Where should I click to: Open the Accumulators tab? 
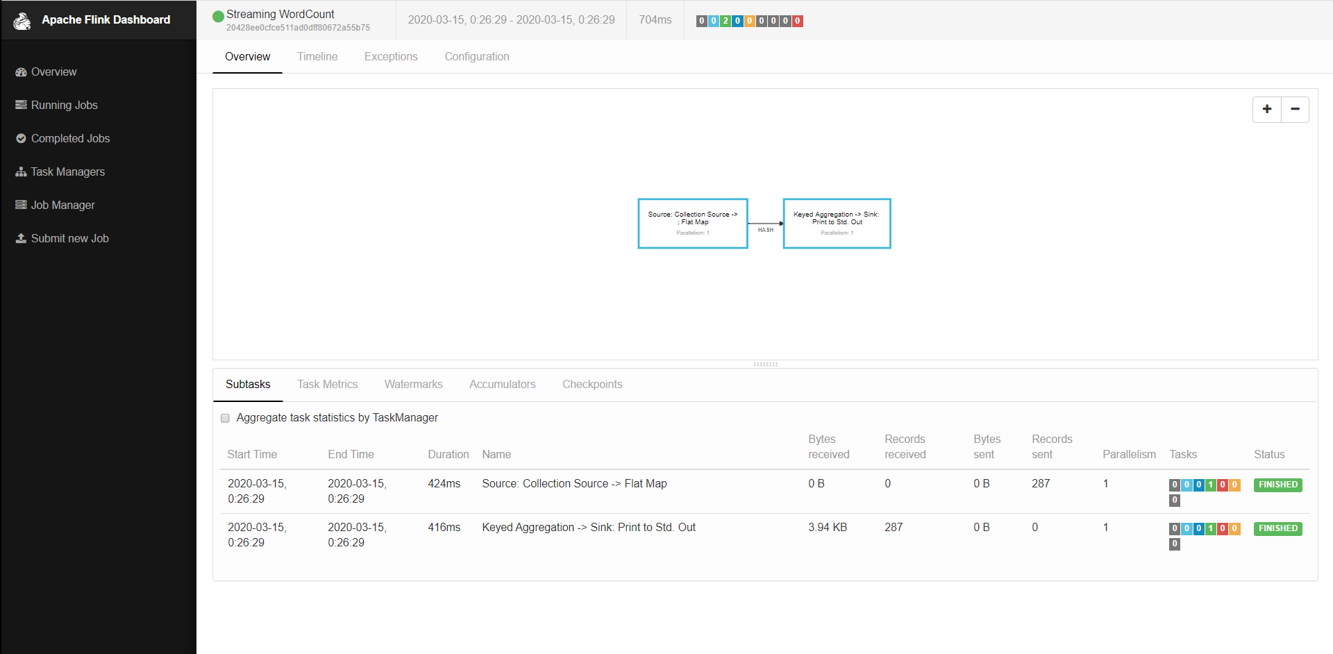pos(502,385)
